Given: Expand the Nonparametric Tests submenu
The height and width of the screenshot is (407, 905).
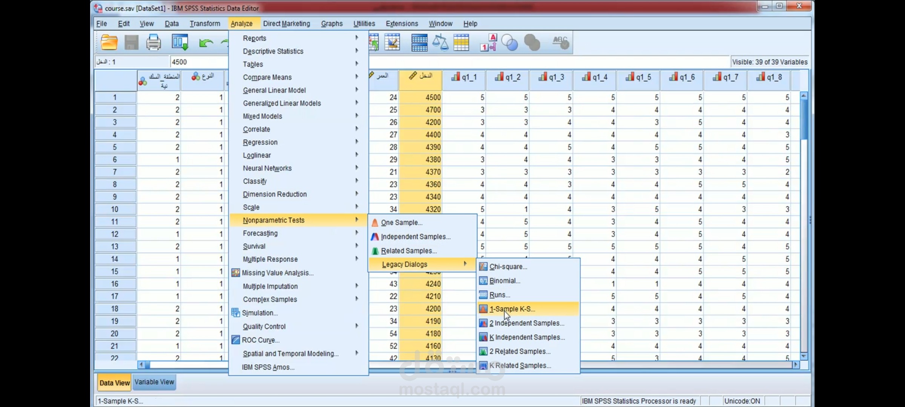Looking at the screenshot, I should [x=274, y=220].
